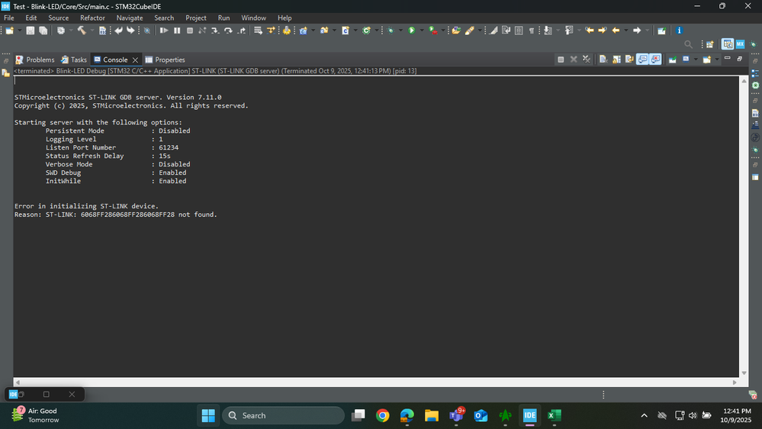Open the File menu
Viewport: 762px width, 429px height.
point(8,18)
